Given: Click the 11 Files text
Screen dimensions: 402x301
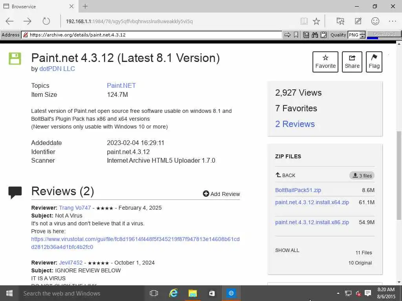Looking at the screenshot, I should click(x=364, y=253).
